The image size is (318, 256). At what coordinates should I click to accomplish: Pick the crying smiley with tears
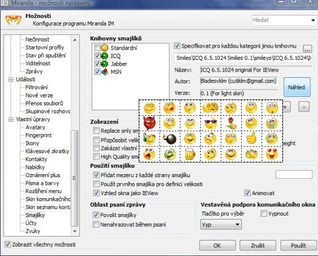[x=272, y=139]
